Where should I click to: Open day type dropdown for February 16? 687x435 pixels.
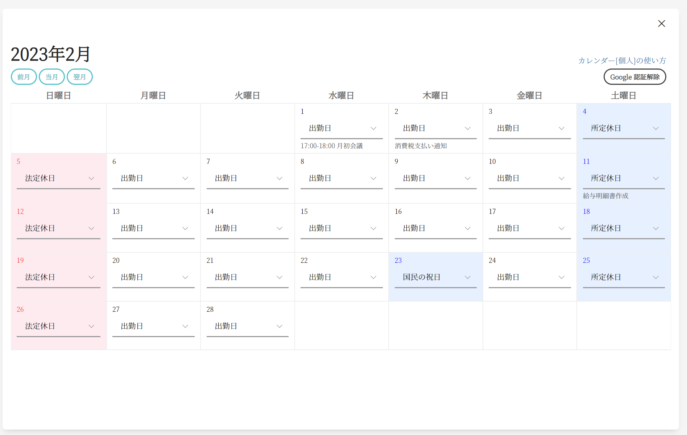tap(435, 228)
